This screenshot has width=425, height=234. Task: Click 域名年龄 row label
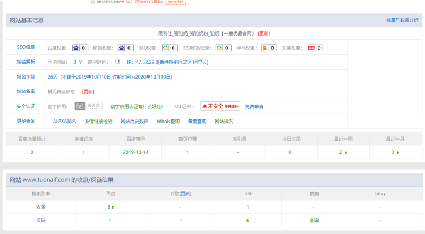pyautogui.click(x=25, y=76)
